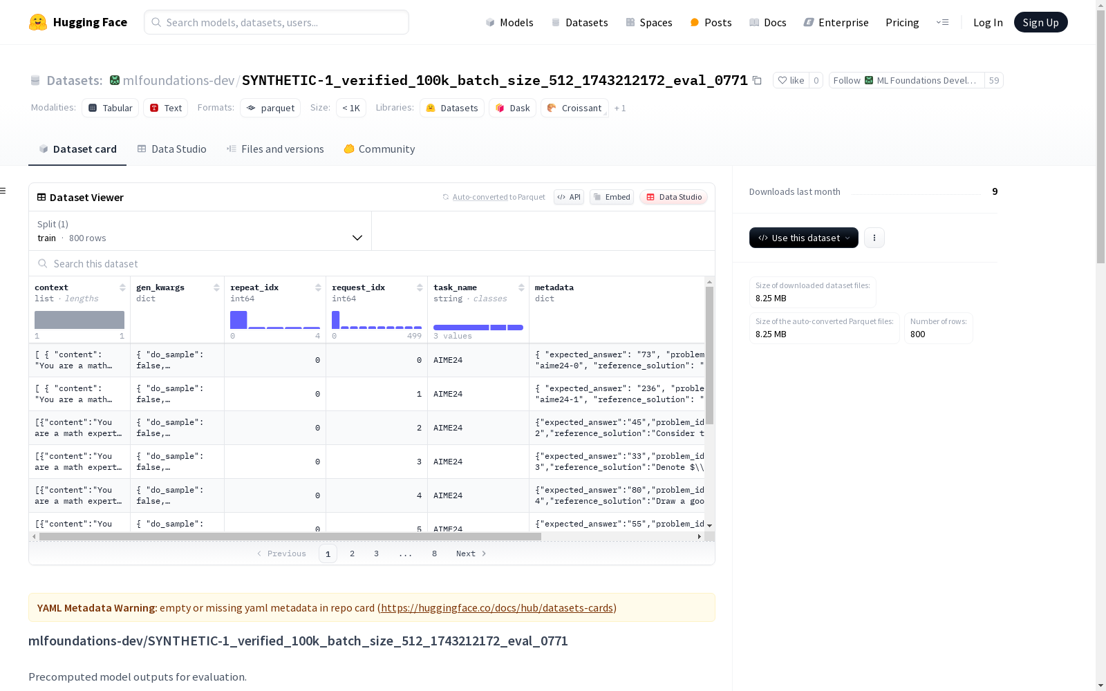Go to page 2 of dataset rows
Viewport: 1106px width, 691px height.
tap(353, 553)
